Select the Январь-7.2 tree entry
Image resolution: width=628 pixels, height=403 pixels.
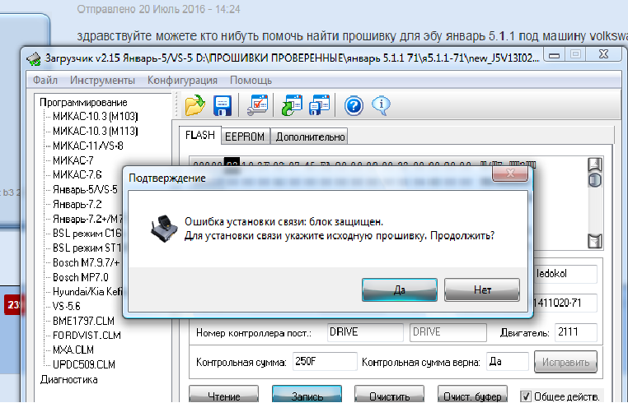[x=77, y=204]
